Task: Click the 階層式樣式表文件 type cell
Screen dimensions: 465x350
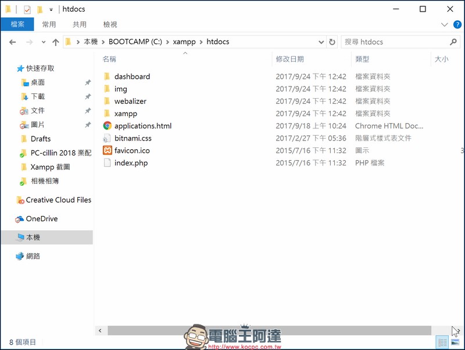Action: click(x=383, y=138)
